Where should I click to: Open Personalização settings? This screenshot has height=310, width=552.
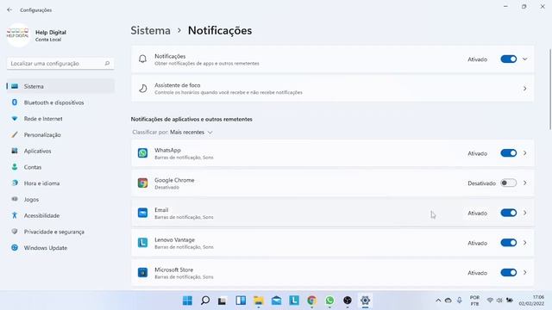pos(60,134)
